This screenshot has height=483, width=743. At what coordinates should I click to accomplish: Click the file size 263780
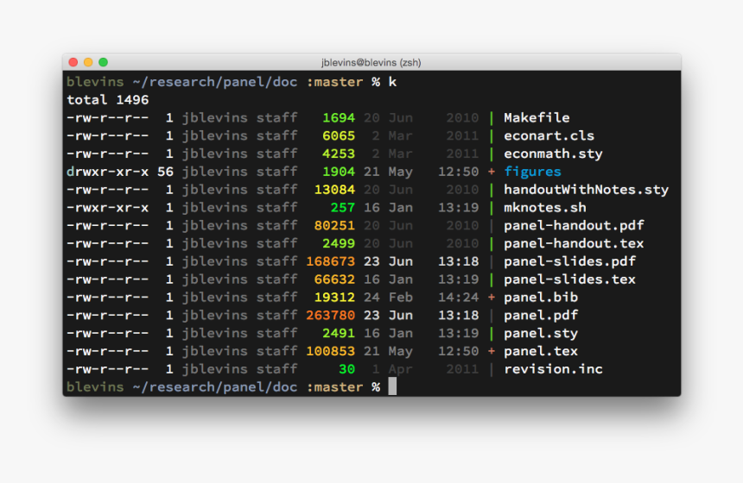point(330,316)
